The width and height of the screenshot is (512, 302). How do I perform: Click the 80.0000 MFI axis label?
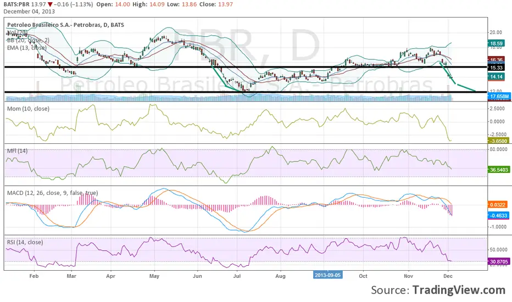498,149
